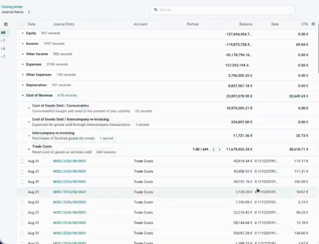Check the 28,144.68 € row checkbox

22,223
